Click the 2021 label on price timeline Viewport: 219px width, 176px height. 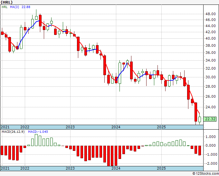5,127
